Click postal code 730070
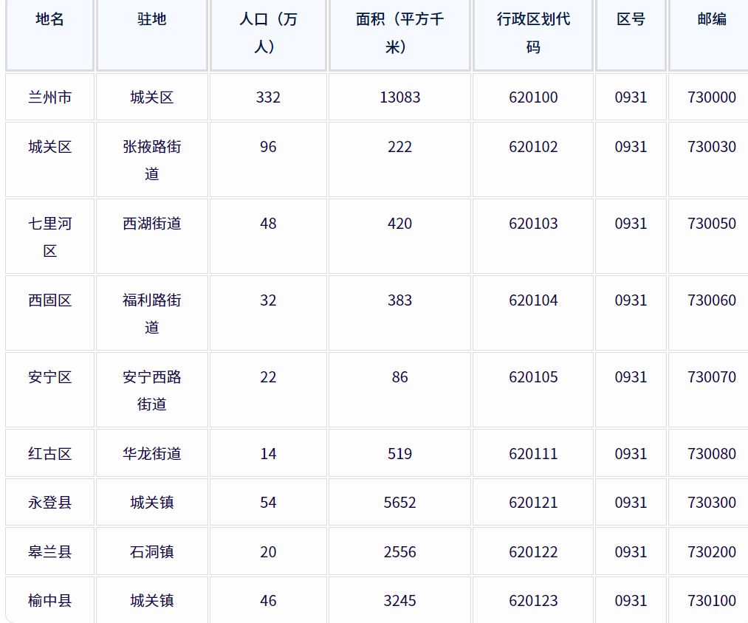The height and width of the screenshot is (623, 748). 712,377
